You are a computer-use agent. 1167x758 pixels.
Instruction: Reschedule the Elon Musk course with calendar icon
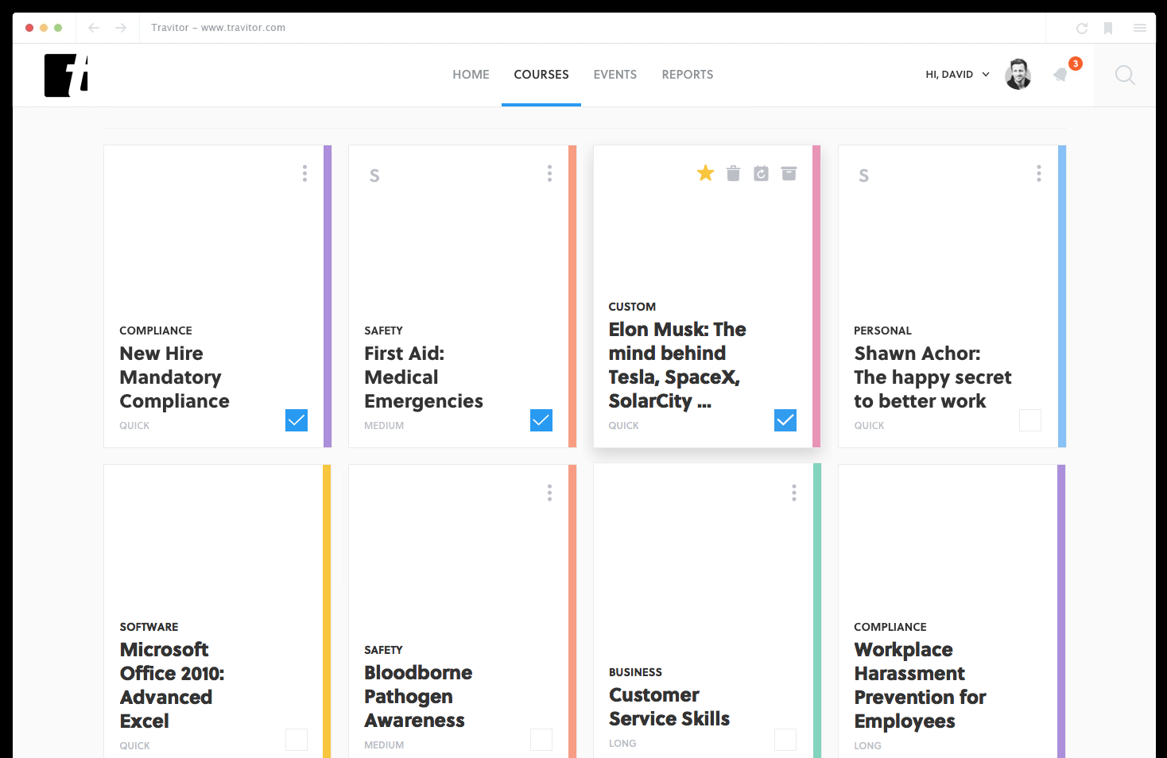(762, 173)
